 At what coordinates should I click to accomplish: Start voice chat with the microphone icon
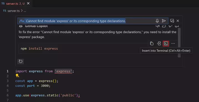click(x=157, y=21)
